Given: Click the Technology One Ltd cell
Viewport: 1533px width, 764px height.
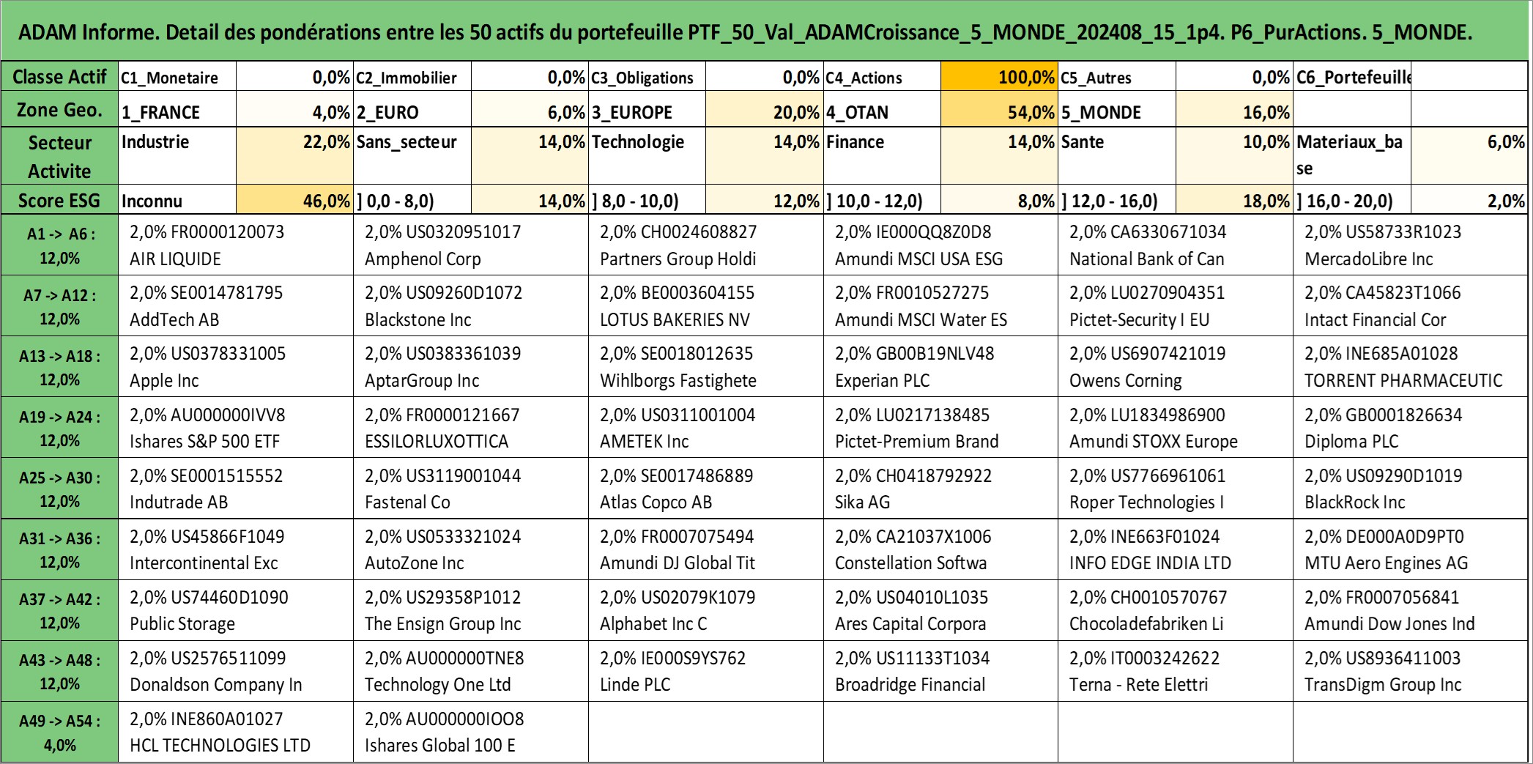Looking at the screenshot, I should 471,671.
